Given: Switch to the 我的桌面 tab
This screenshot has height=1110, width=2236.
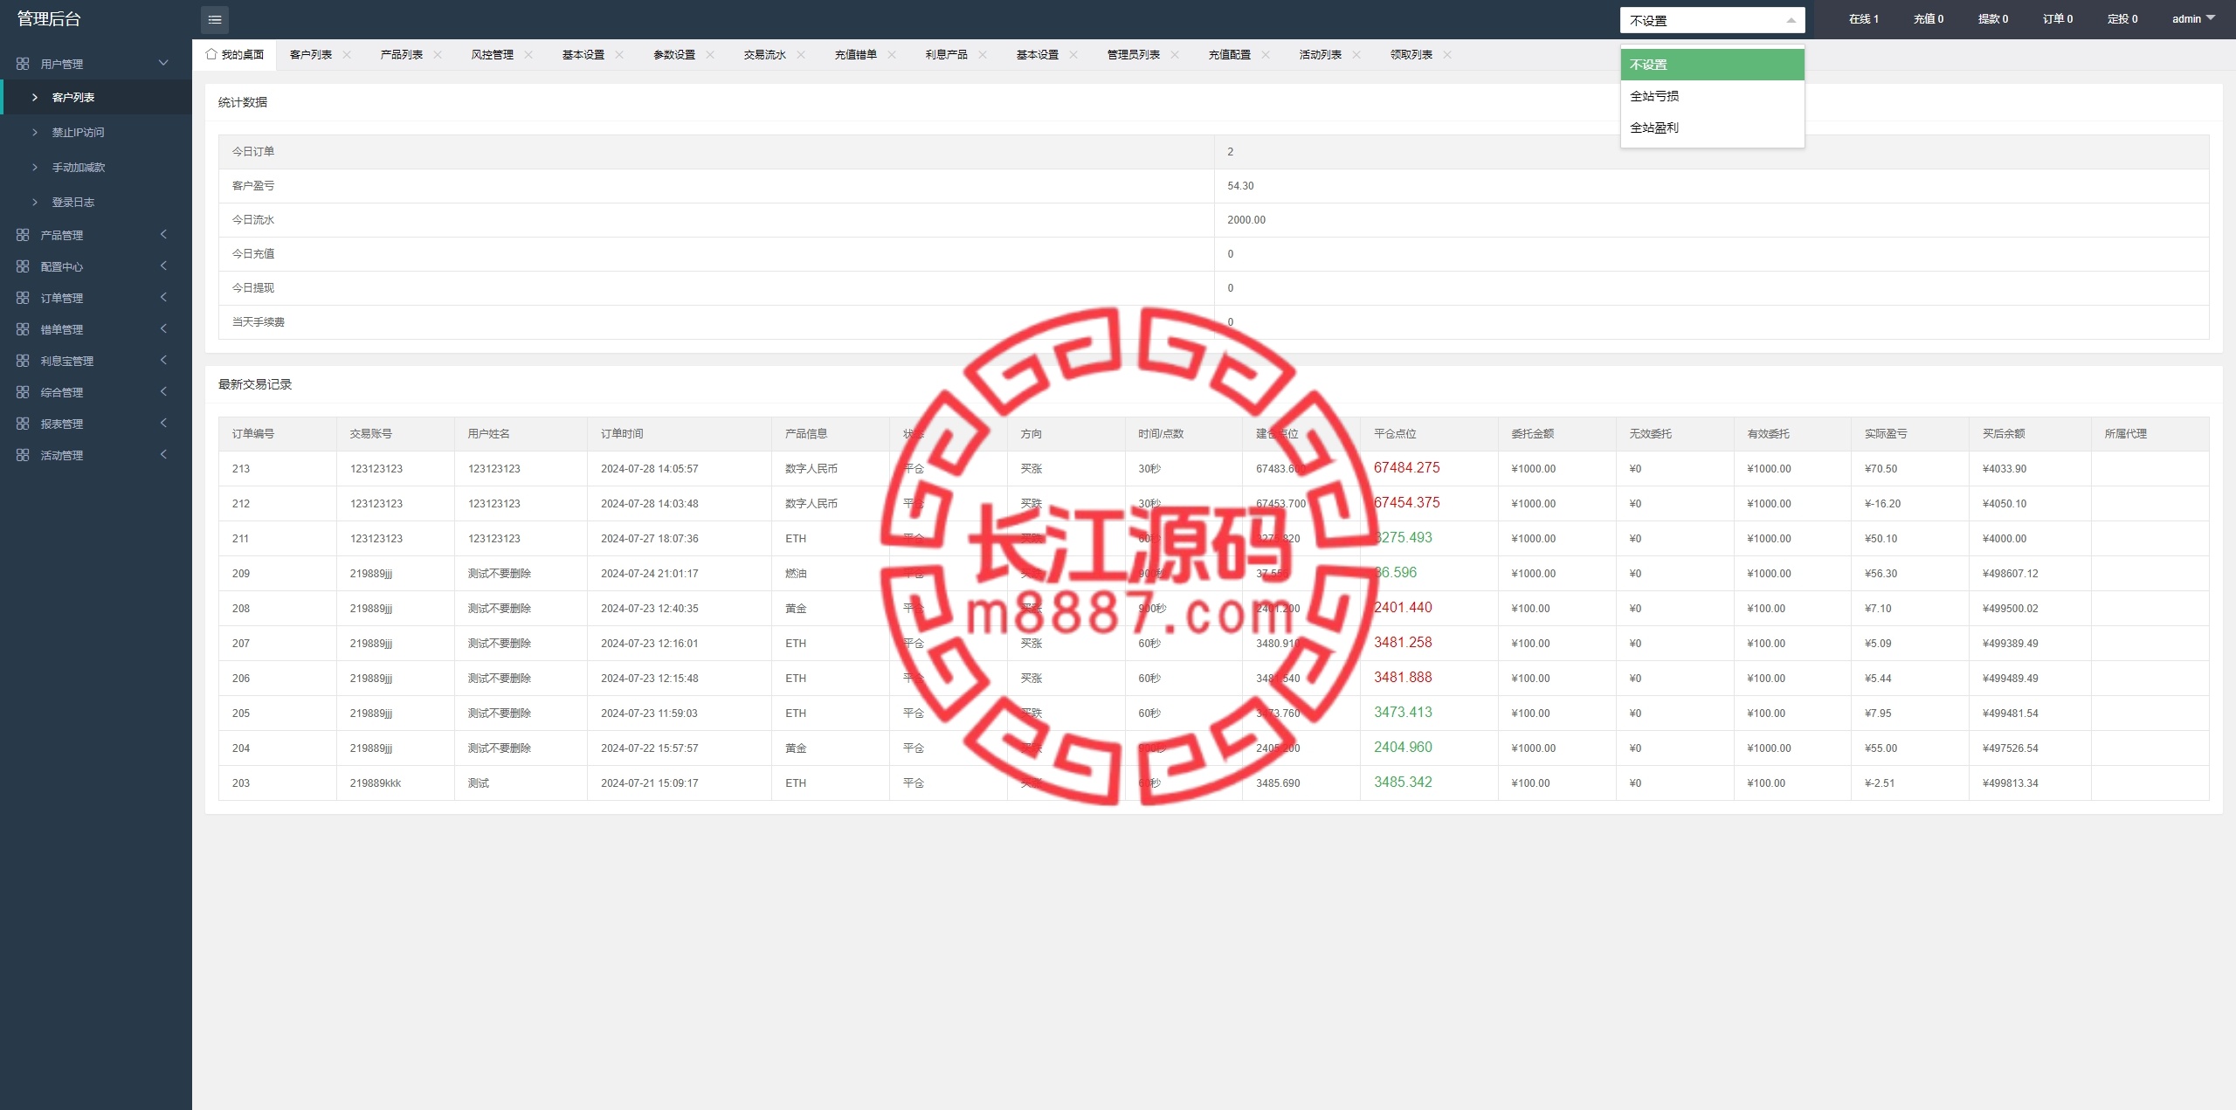Looking at the screenshot, I should click(234, 54).
